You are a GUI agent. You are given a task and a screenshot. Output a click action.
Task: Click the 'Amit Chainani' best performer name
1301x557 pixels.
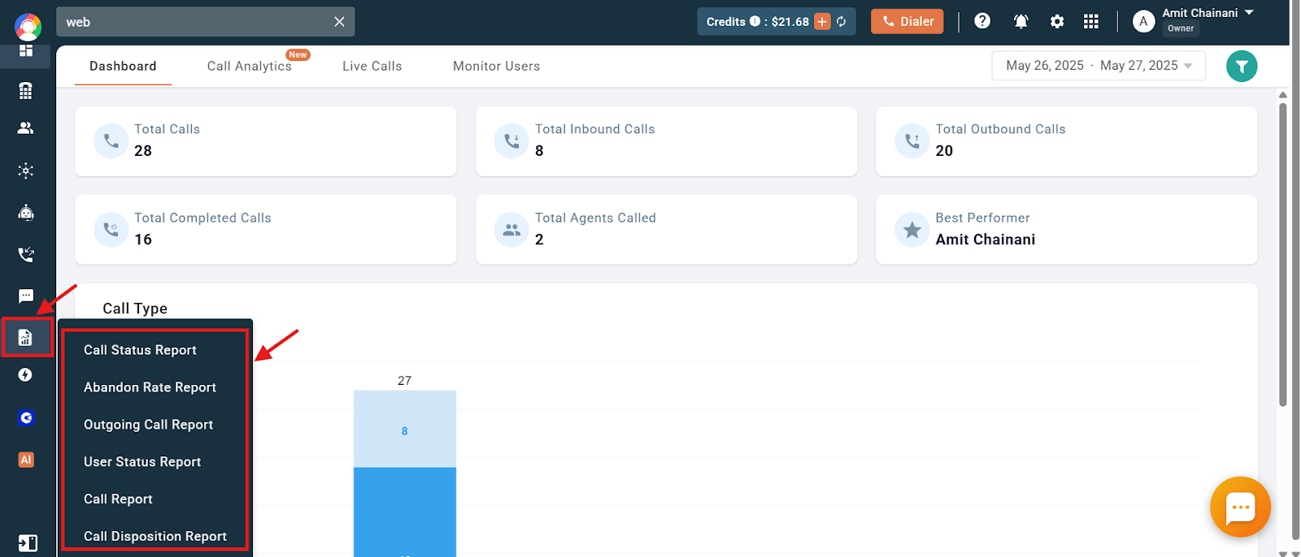[x=986, y=240]
